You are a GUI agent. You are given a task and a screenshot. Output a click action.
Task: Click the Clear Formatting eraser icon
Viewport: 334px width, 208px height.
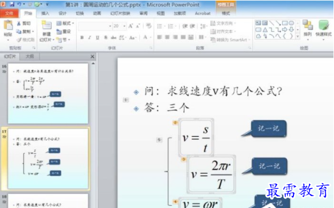click(149, 26)
